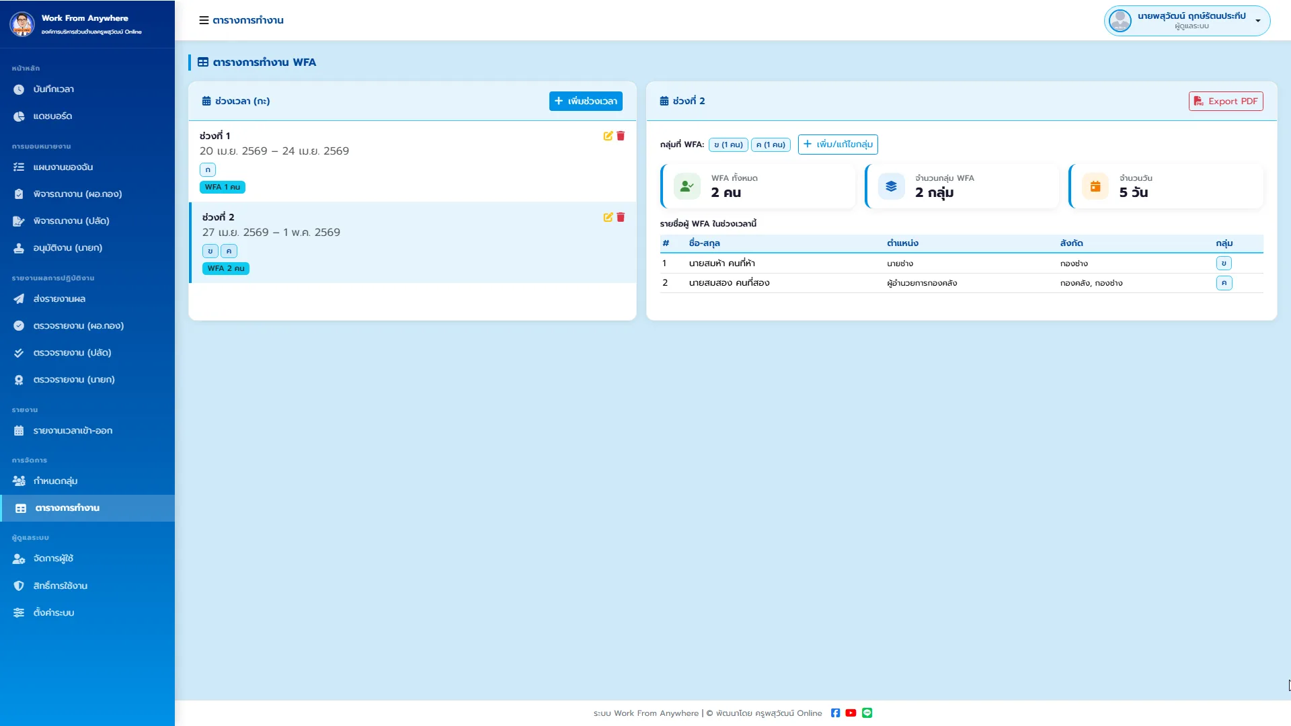Click เพิ่ม/แก้ไขกลุ่ม button
Screen dimensions: 1291x726
[838, 145]
